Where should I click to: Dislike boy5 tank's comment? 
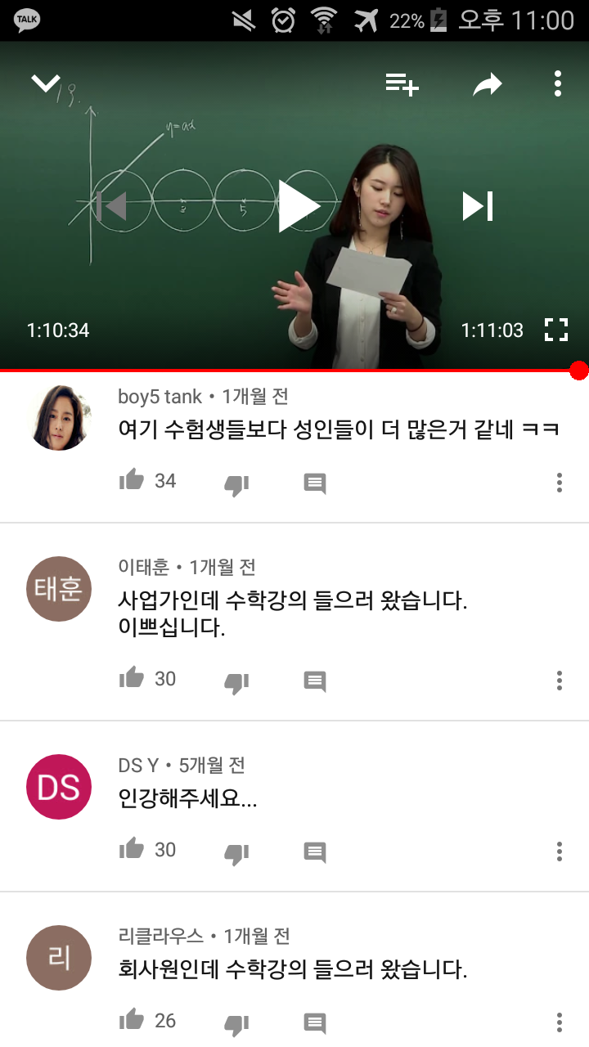point(236,485)
